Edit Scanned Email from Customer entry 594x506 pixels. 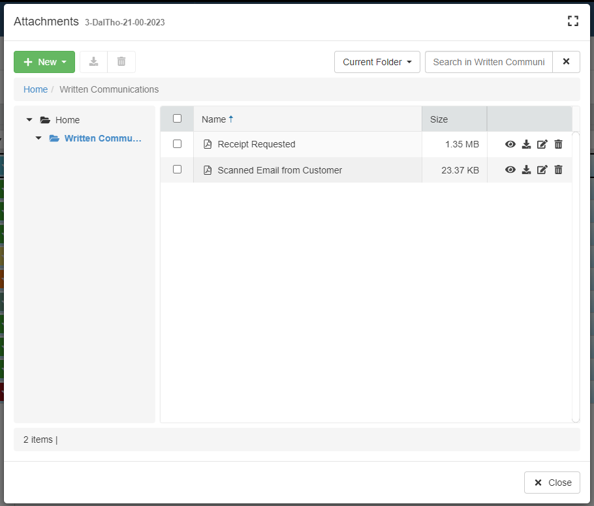[542, 170]
